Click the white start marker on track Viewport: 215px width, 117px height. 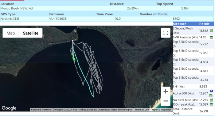coord(73,41)
